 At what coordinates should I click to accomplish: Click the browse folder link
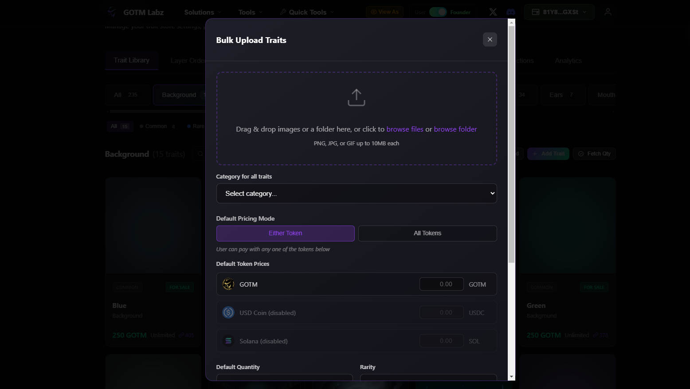pos(455,129)
